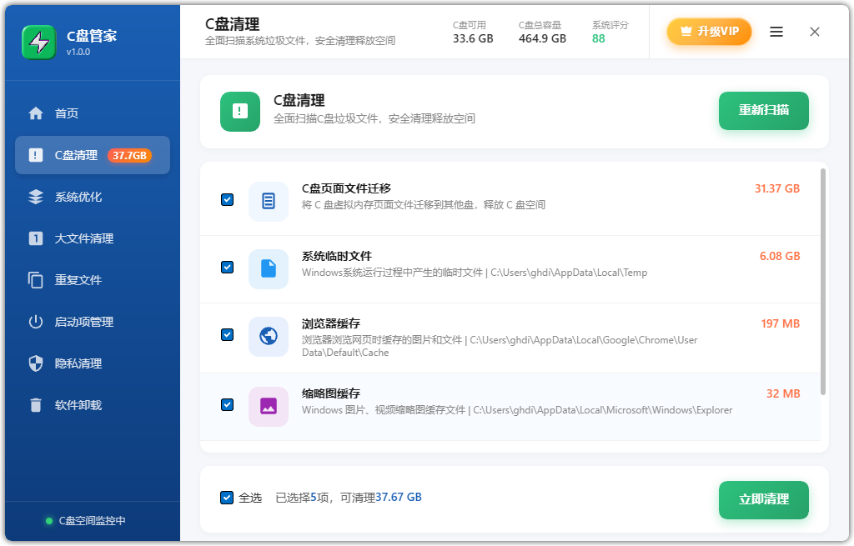
Task: Click the home icon beside 首页
Action: (36, 113)
